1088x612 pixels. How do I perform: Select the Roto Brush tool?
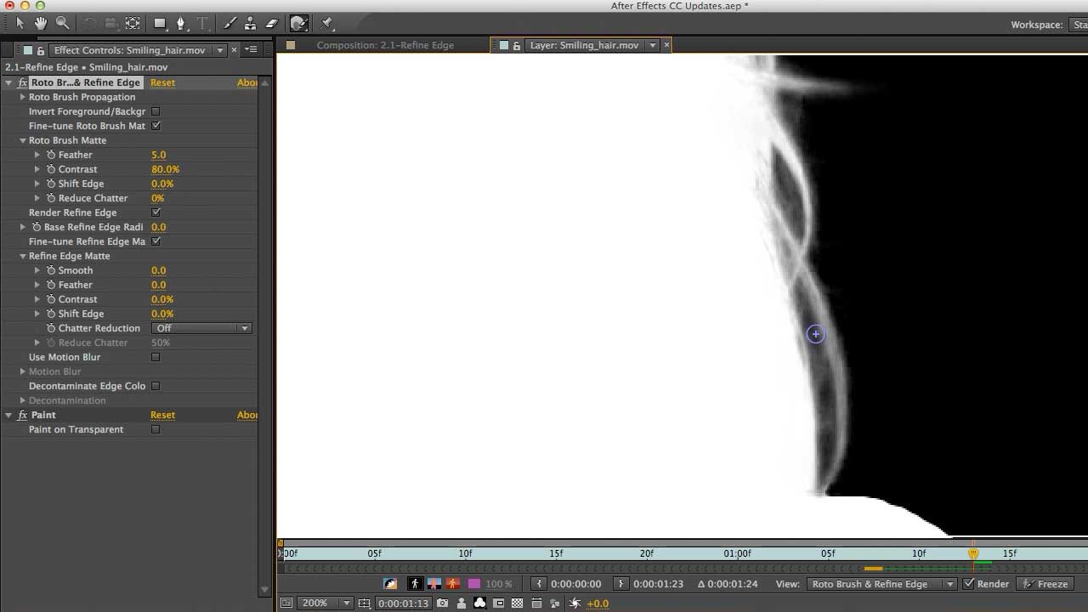pos(298,23)
